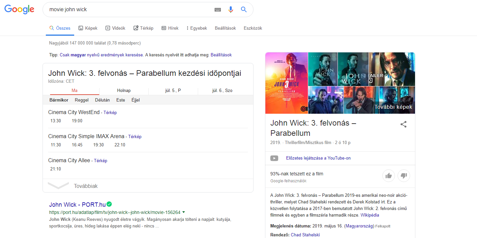This screenshot has width=477, height=238.
Task: Open dropdown arrow next to port.hu URL
Action: click(184, 212)
